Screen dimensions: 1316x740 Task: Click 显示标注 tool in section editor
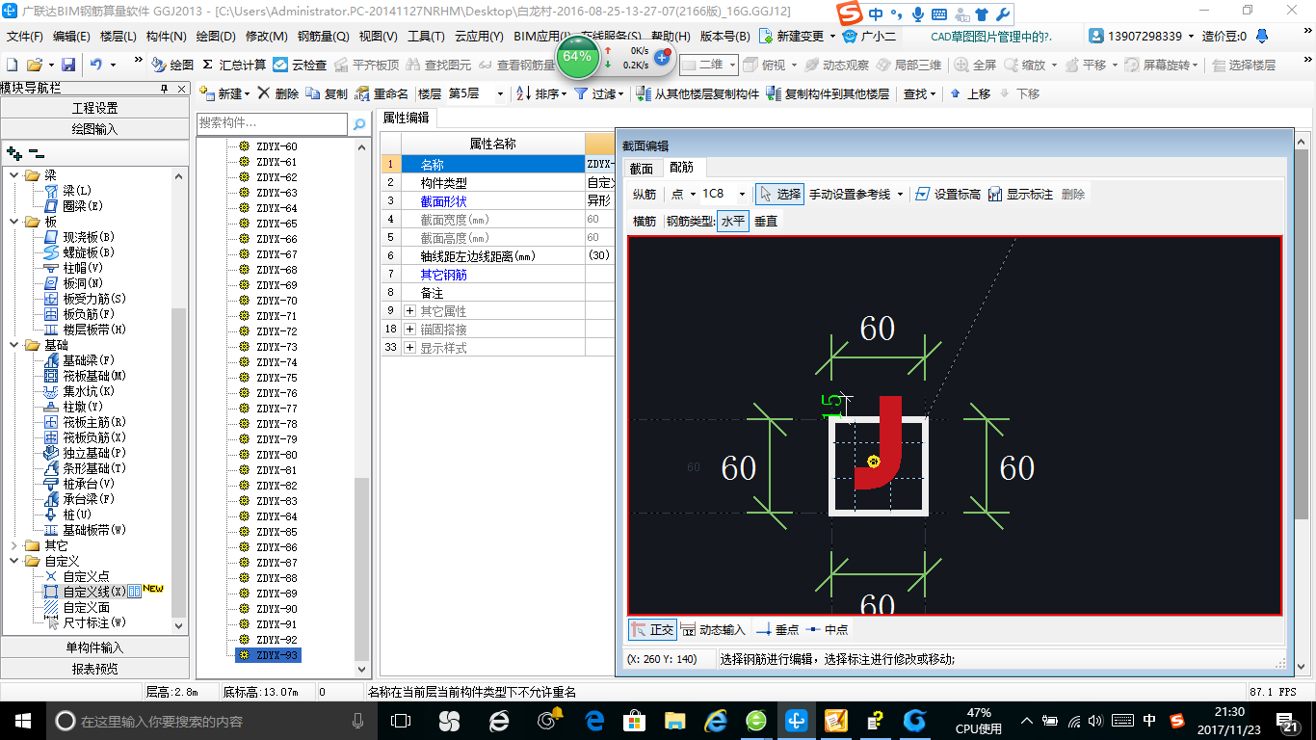coord(1020,194)
